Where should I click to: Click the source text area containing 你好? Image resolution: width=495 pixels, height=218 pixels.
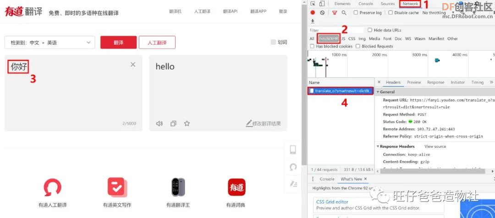(73, 93)
